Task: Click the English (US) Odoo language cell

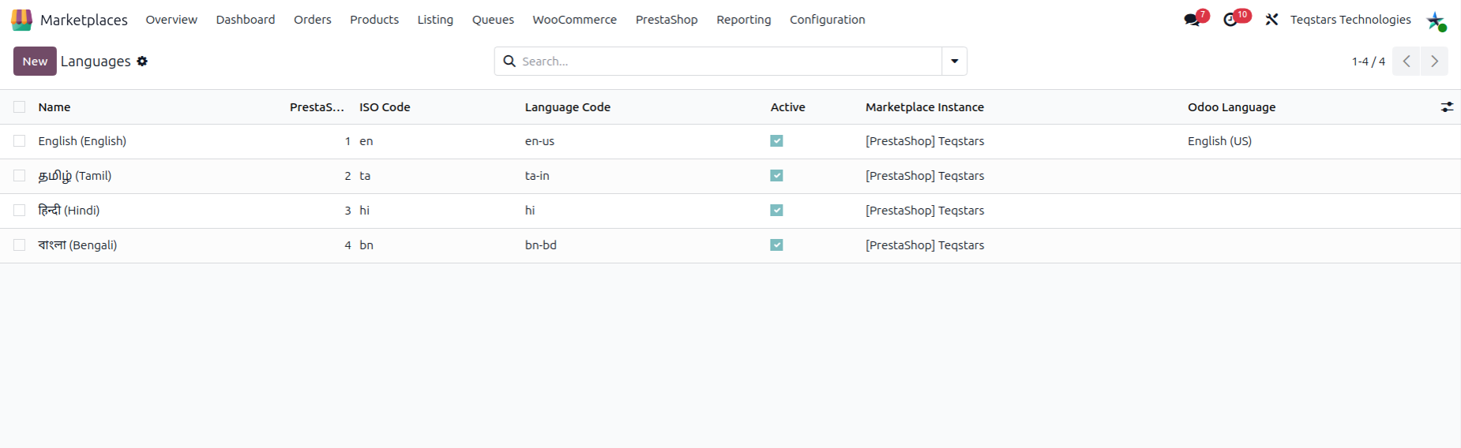Action: pyautogui.click(x=1219, y=141)
